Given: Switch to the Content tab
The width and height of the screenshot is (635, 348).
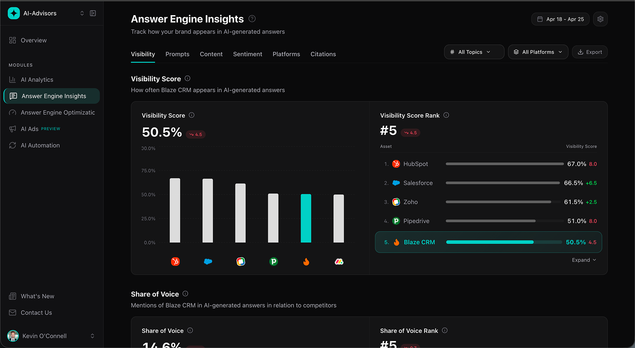Looking at the screenshot, I should pos(211,54).
